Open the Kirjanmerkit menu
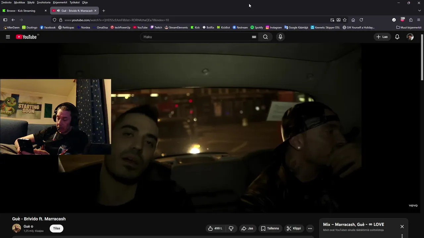 [60, 2]
